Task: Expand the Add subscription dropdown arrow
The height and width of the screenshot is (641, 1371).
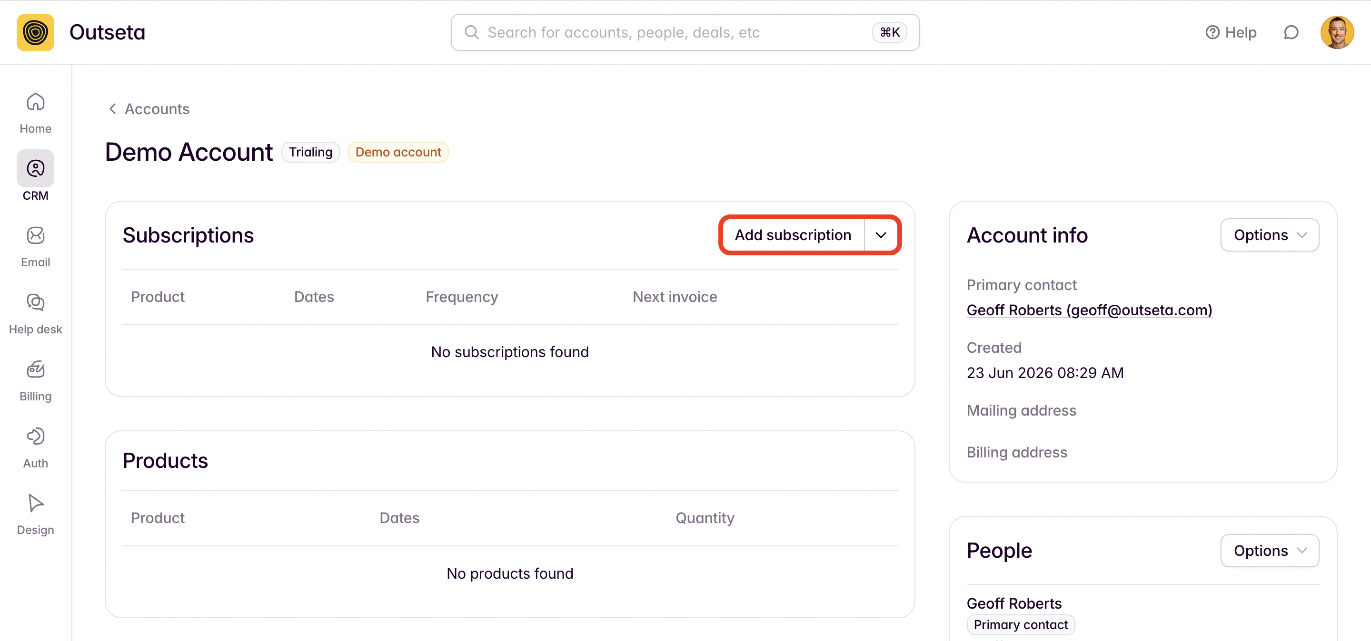Action: point(881,235)
